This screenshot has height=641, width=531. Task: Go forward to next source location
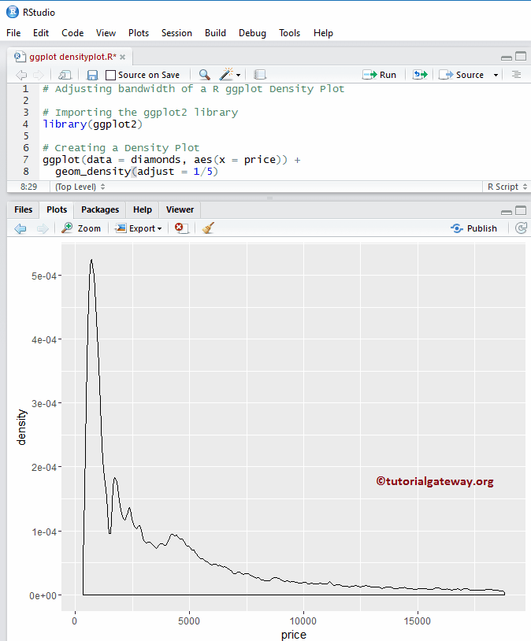(x=39, y=75)
